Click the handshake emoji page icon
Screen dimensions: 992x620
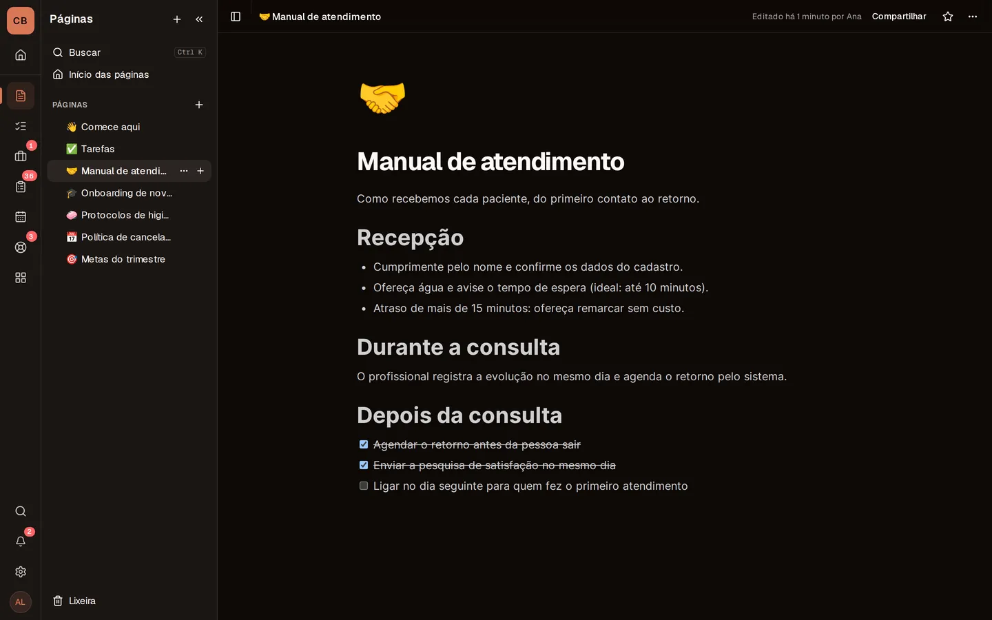tap(382, 96)
